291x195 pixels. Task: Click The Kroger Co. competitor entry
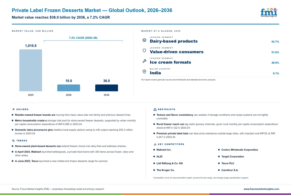coord(166,170)
